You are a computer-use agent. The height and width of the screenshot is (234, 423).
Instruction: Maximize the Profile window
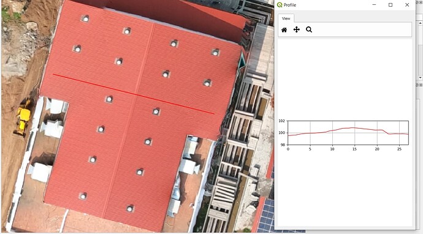[391, 5]
